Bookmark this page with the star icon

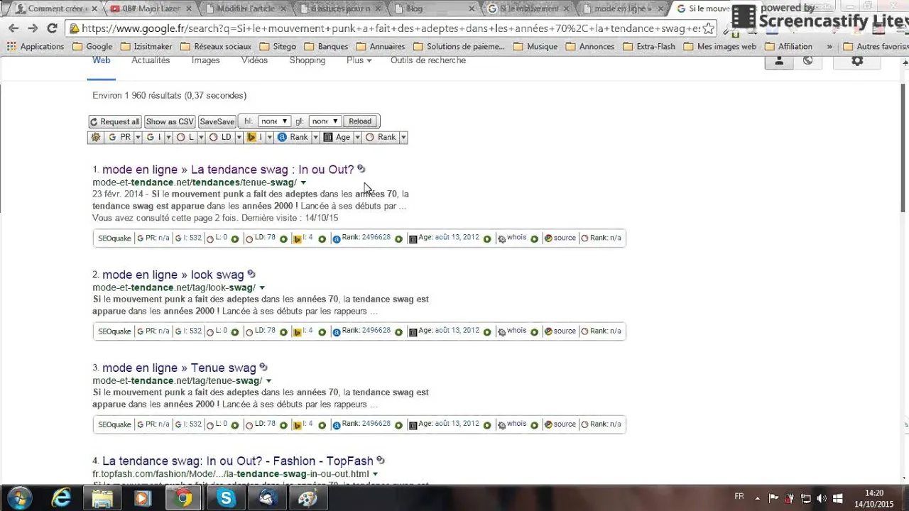708,28
